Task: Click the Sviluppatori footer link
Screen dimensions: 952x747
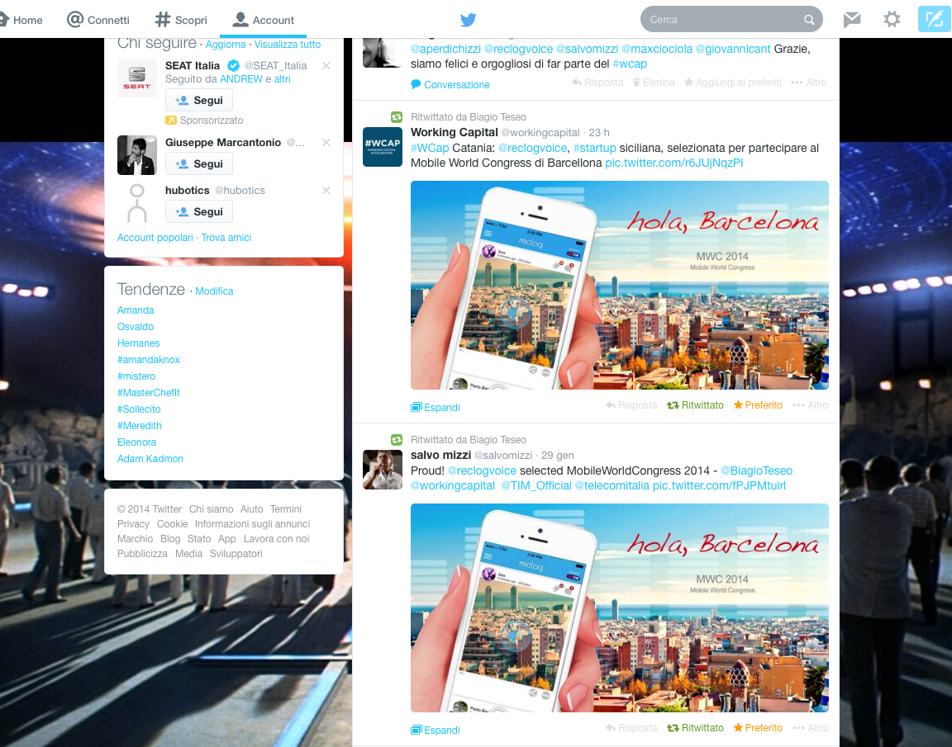Action: pyautogui.click(x=236, y=554)
